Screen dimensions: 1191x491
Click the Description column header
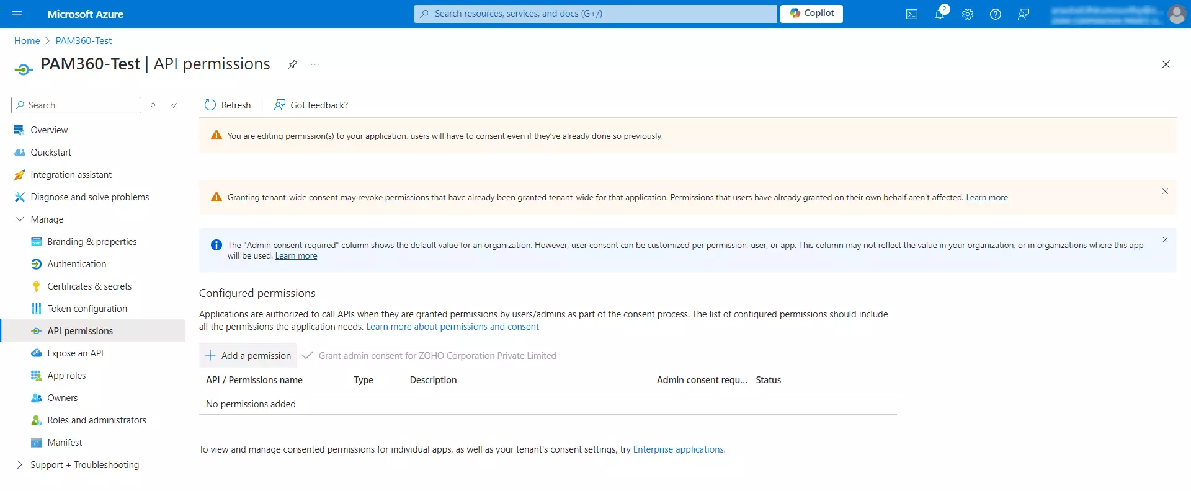[x=433, y=380]
